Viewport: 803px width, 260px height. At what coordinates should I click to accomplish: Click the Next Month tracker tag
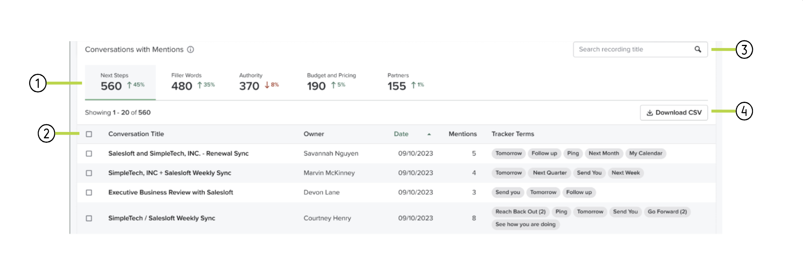click(604, 154)
